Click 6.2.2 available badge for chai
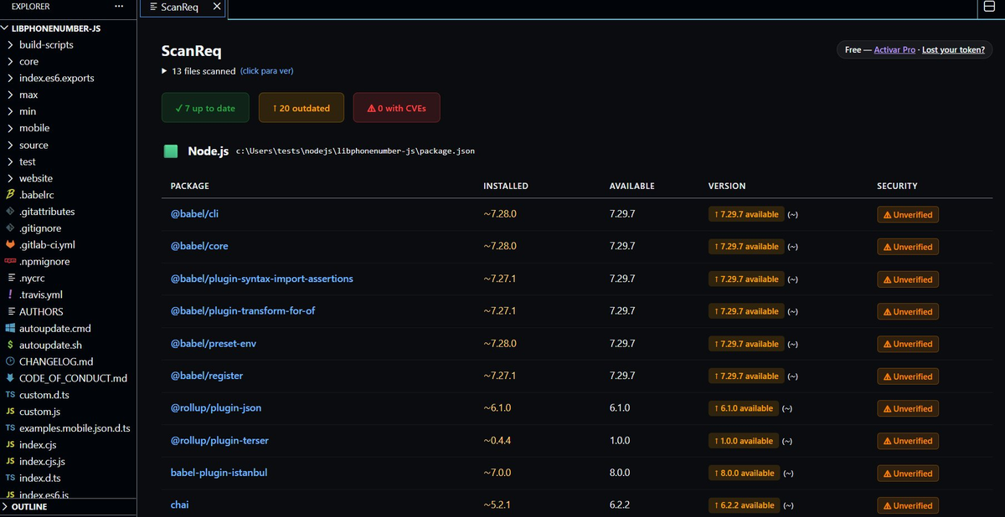 tap(745, 505)
